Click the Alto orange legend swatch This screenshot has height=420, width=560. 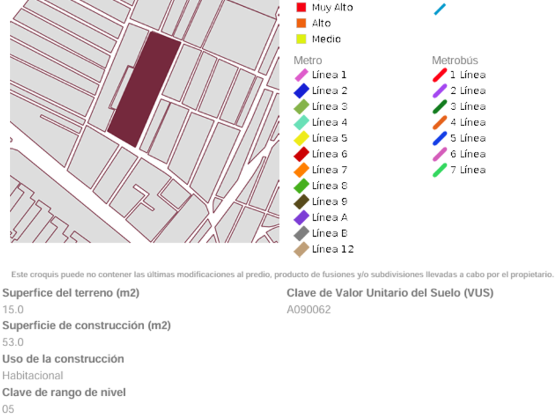click(x=301, y=23)
